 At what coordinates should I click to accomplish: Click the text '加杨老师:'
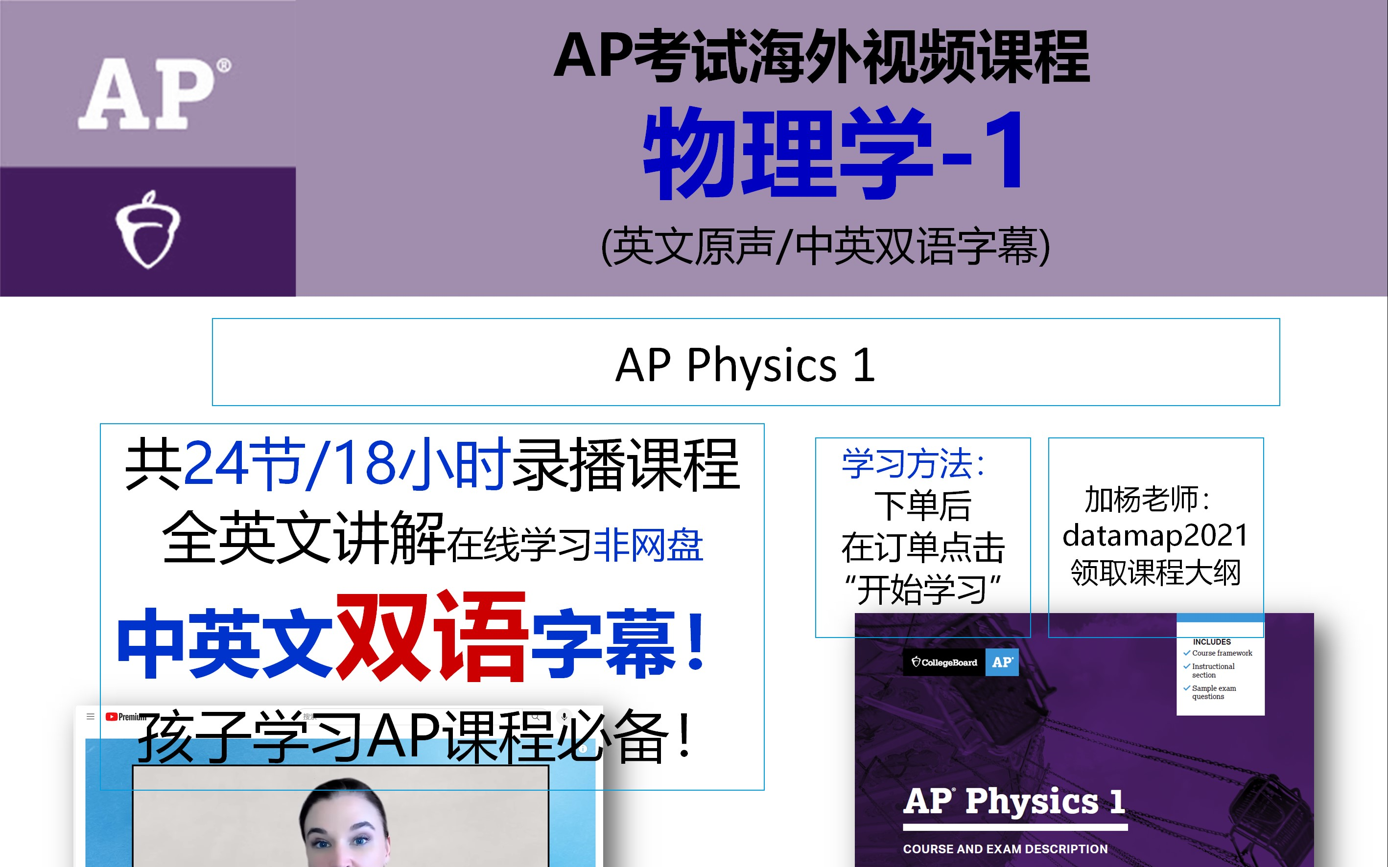1148,499
